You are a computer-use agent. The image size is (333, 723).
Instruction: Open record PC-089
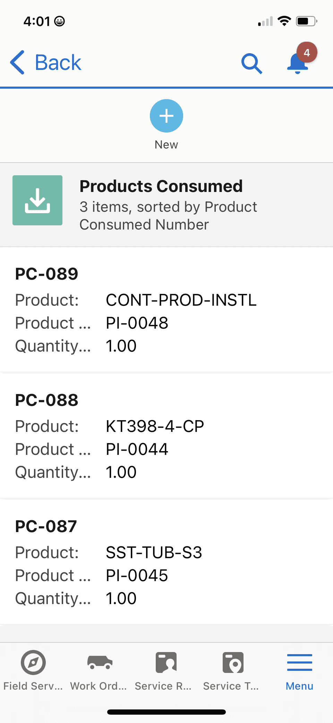166,310
